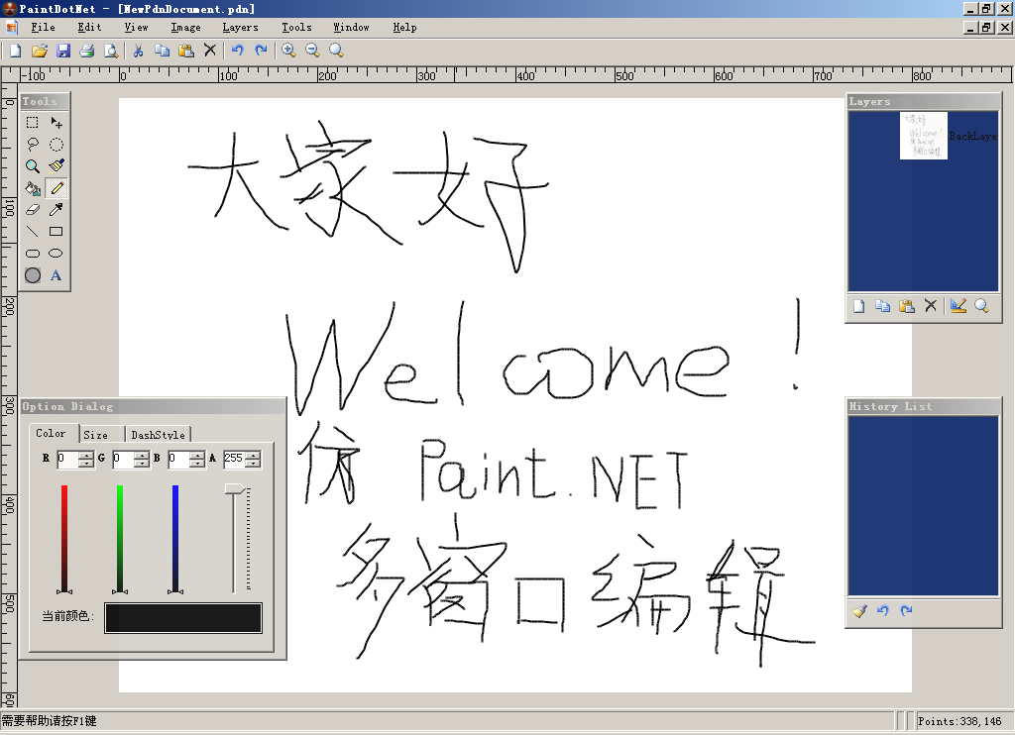The height and width of the screenshot is (735, 1015).
Task: Click the Print toolbar icon
Action: click(87, 51)
